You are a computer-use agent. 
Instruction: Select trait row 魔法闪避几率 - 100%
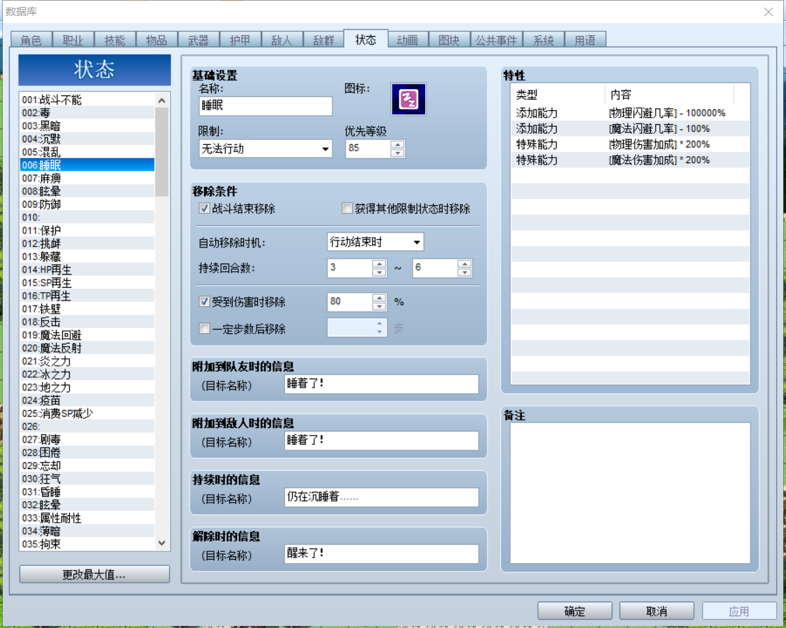pos(630,128)
